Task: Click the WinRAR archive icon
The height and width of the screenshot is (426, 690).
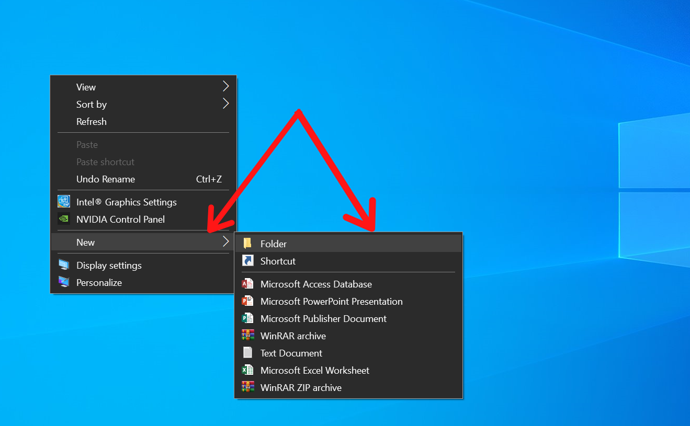Action: point(247,335)
